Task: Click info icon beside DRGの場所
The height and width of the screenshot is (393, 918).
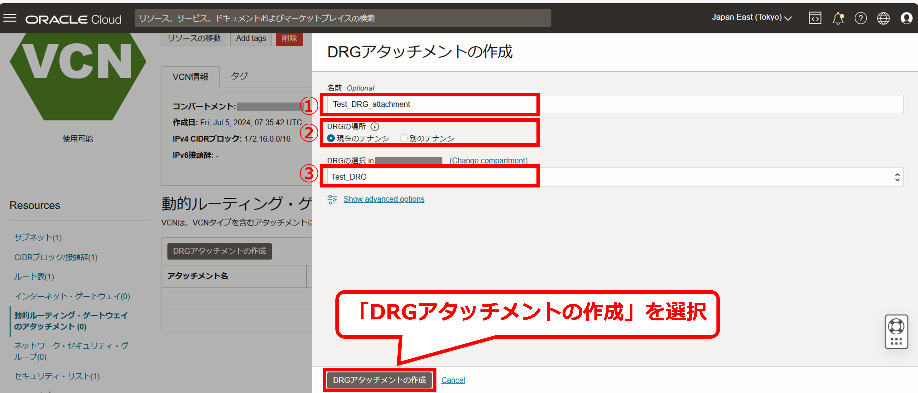Action: pos(375,126)
